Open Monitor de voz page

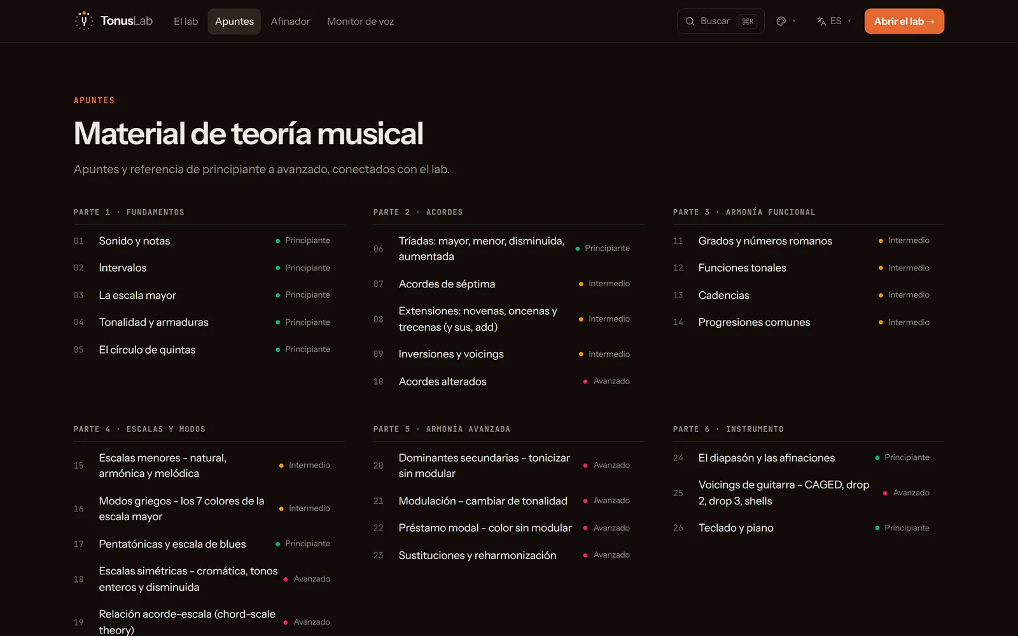(x=360, y=22)
